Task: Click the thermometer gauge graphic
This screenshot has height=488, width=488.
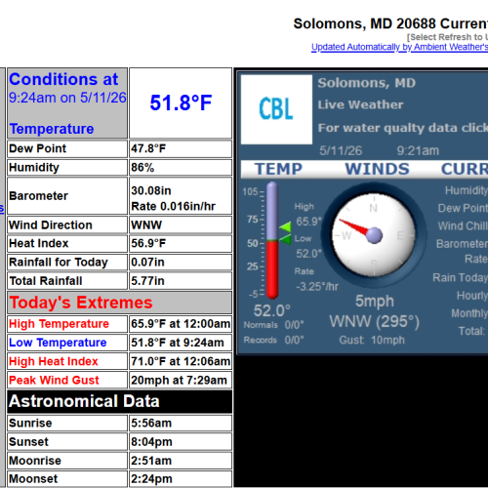Action: click(x=272, y=240)
